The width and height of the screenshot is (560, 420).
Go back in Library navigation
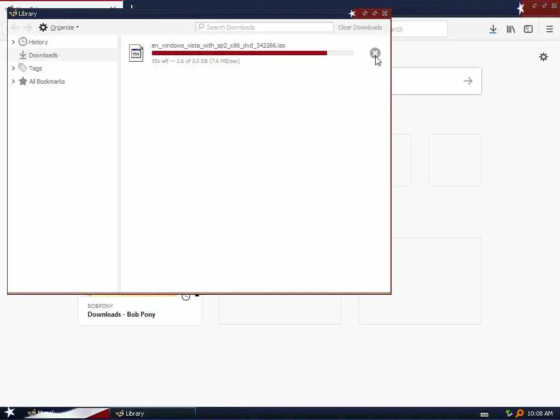click(15, 27)
